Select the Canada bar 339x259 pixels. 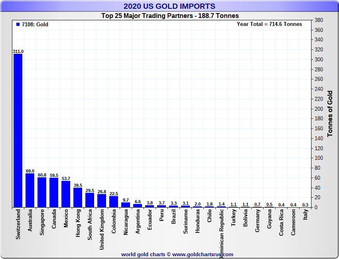pos(54,192)
